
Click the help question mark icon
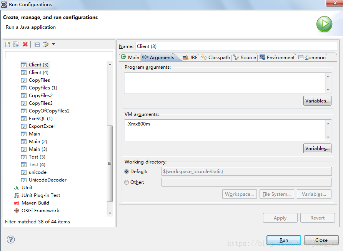click(11, 239)
